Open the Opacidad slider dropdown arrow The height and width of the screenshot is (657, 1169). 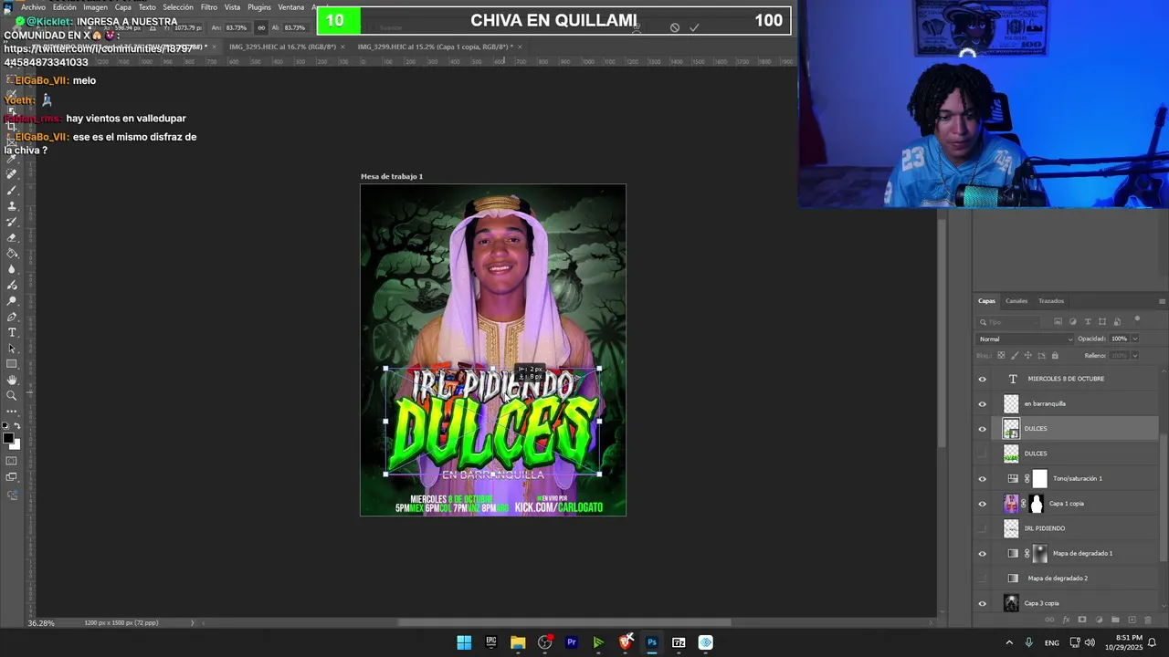coord(1135,339)
